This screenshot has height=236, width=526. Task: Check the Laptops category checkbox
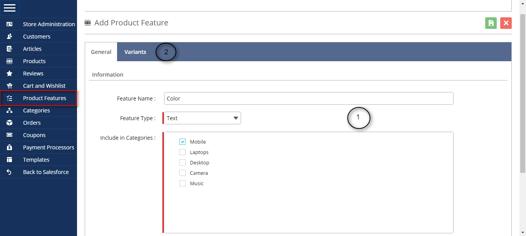(182, 152)
